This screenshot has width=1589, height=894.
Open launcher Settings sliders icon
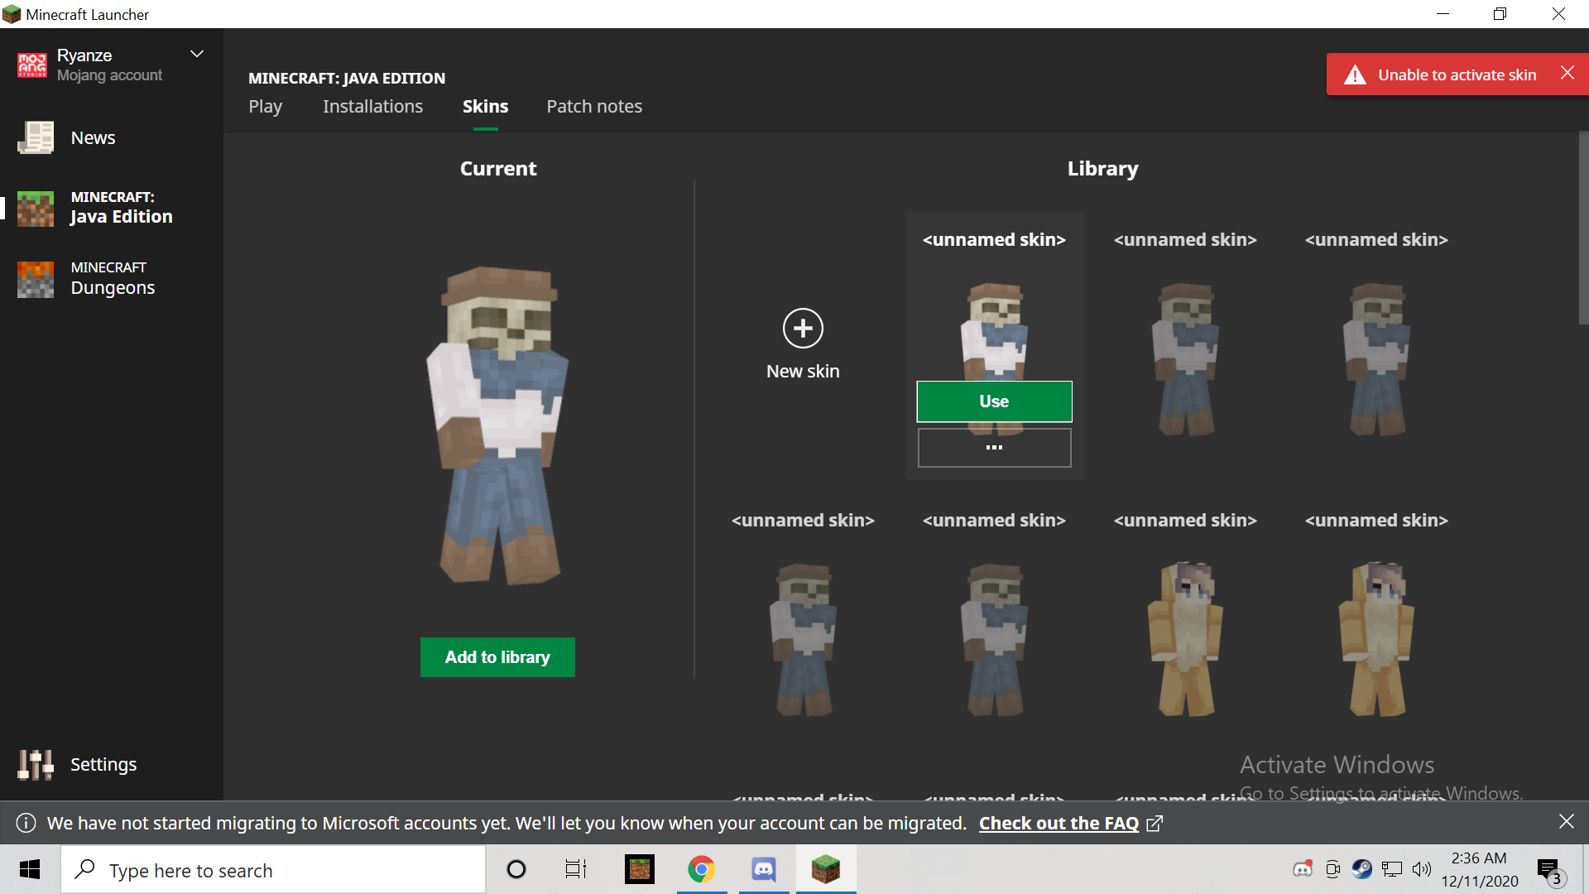[36, 764]
